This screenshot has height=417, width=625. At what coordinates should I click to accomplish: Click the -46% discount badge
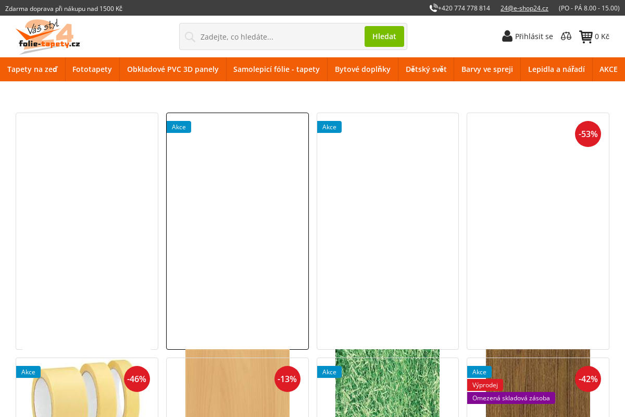[136, 379]
